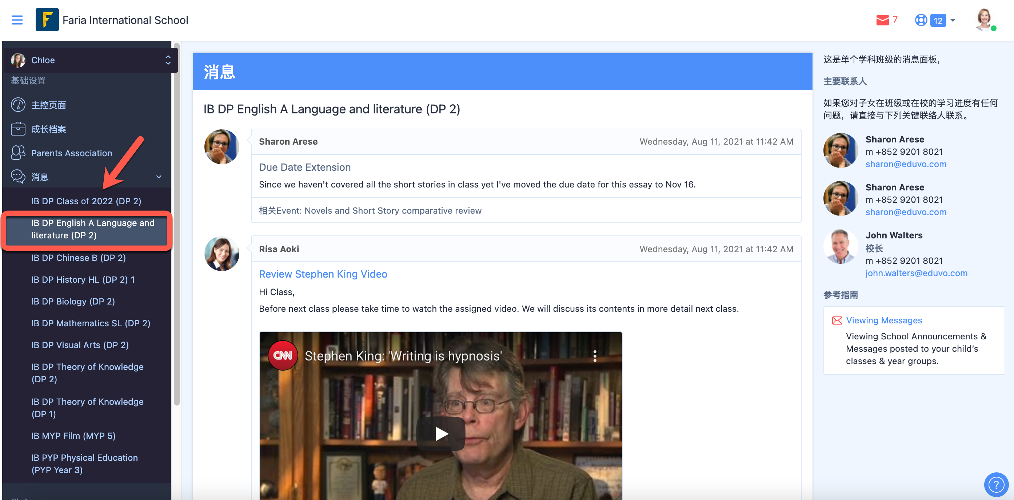Click the help lifebuoy icon
Screen dimensions: 1014x500
pyautogui.click(x=921, y=20)
